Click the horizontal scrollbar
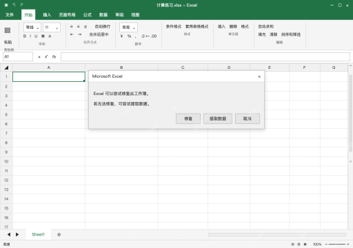This screenshot has width=353, height=248. pos(277,234)
